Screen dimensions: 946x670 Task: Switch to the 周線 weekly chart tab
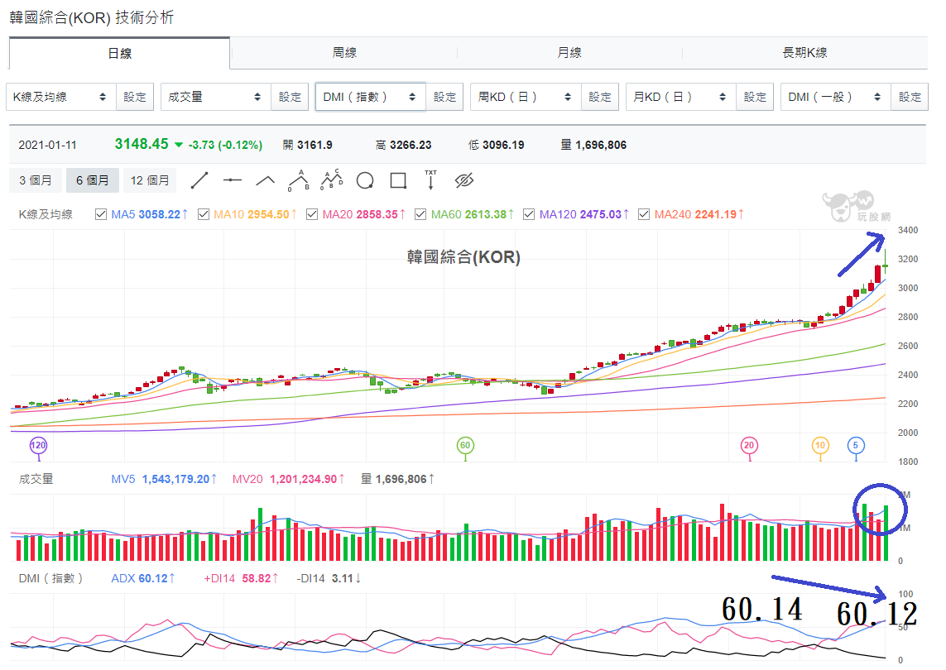click(x=344, y=53)
